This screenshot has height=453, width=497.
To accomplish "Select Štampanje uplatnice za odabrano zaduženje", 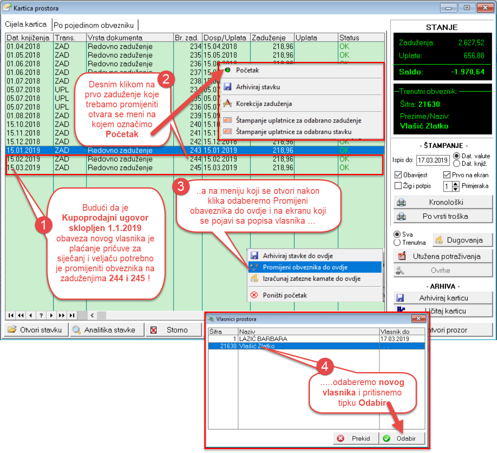I will [x=298, y=120].
